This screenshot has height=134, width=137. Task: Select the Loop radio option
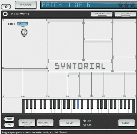[85, 121]
